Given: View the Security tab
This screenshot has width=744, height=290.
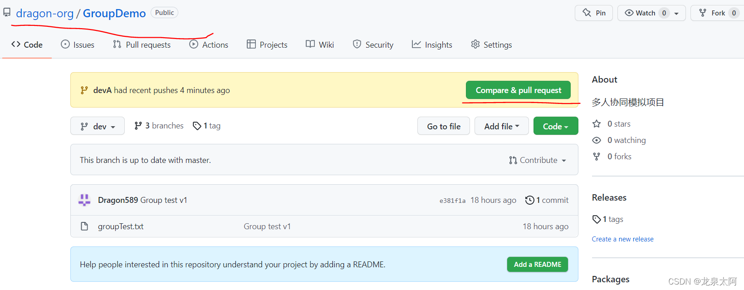Looking at the screenshot, I should (x=373, y=44).
